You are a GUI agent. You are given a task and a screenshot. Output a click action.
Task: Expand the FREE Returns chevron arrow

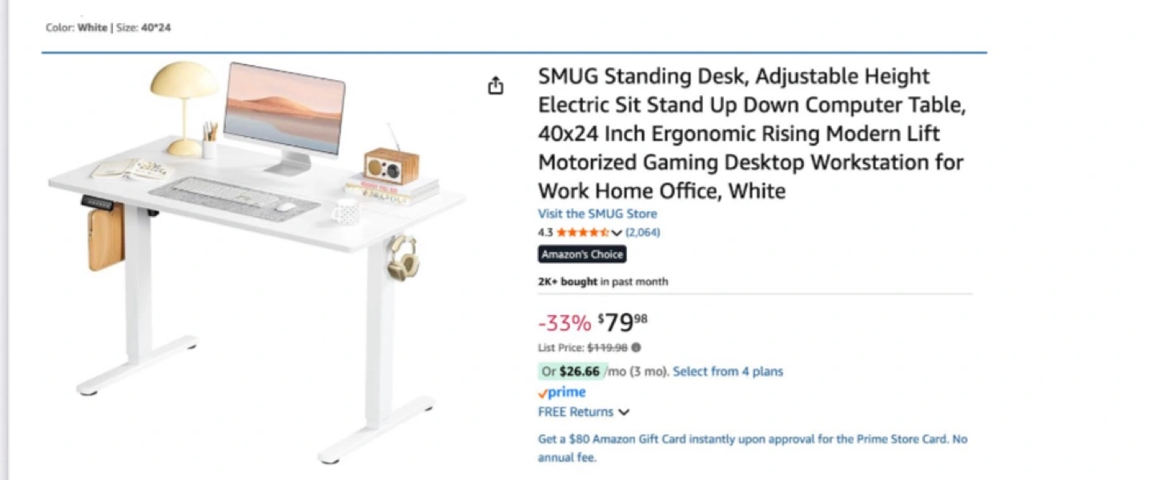[624, 412]
